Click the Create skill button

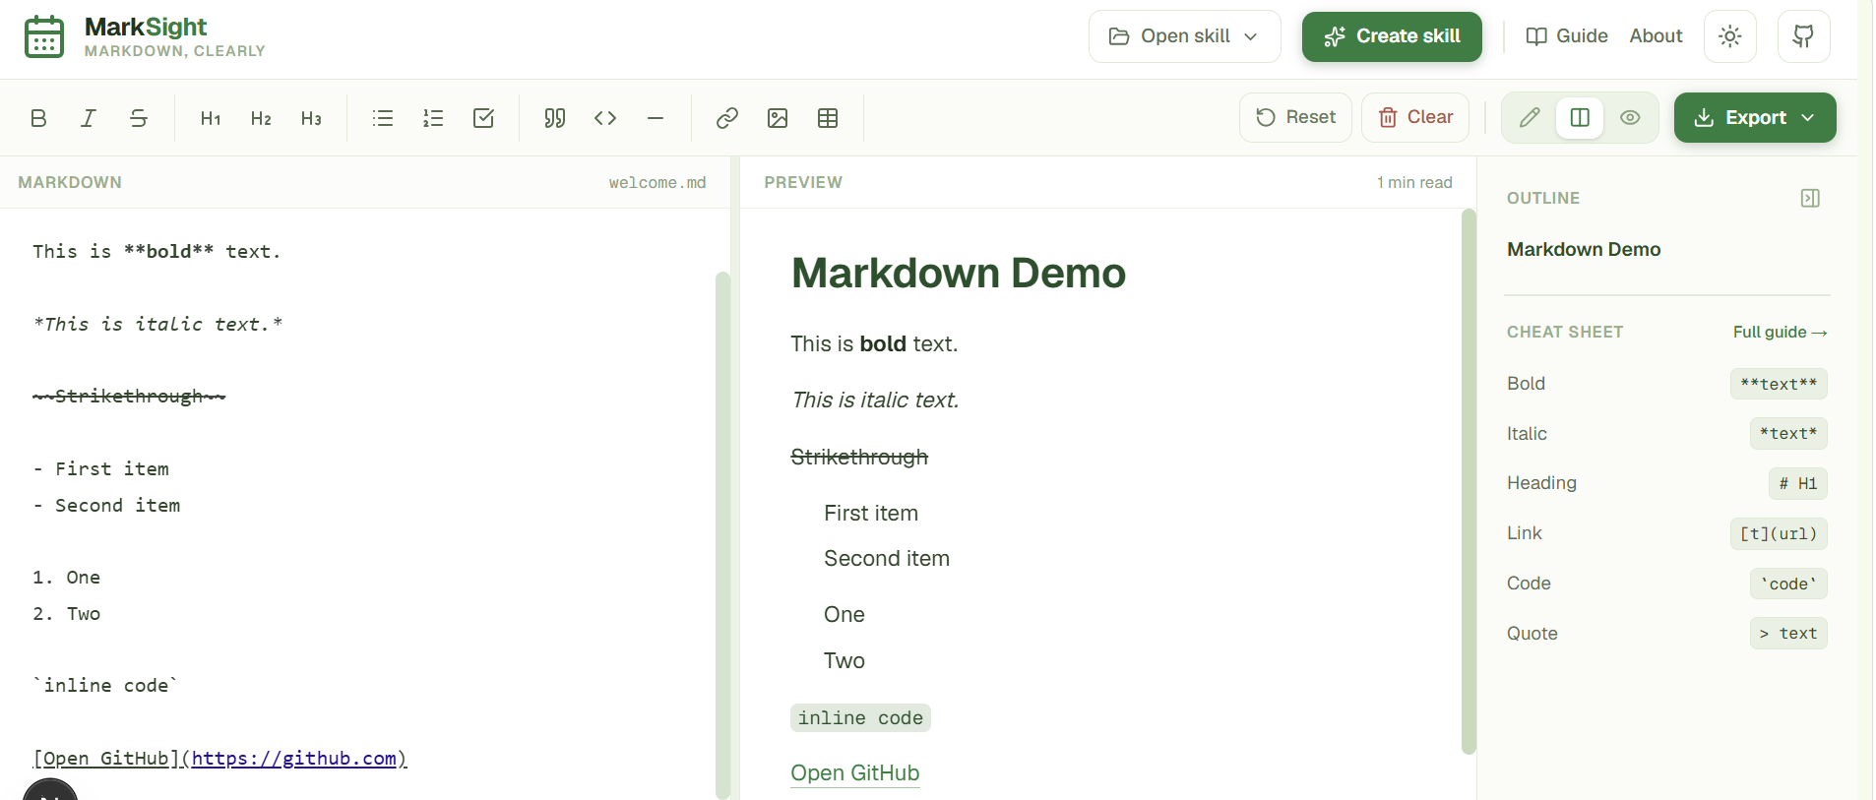[x=1392, y=36]
